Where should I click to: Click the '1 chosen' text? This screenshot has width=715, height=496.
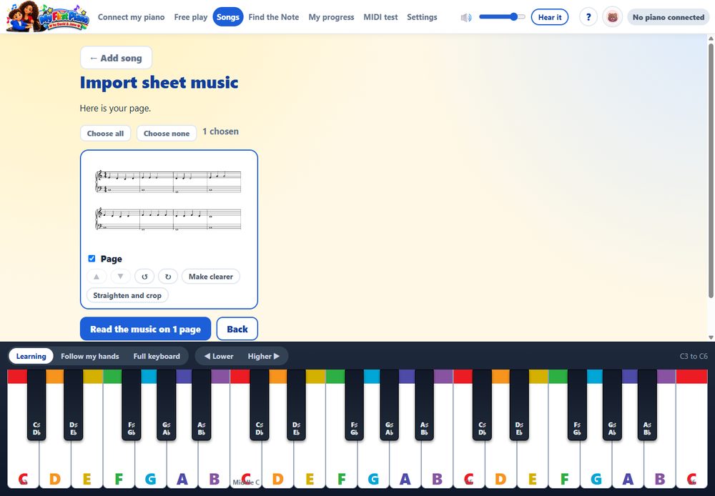point(221,132)
